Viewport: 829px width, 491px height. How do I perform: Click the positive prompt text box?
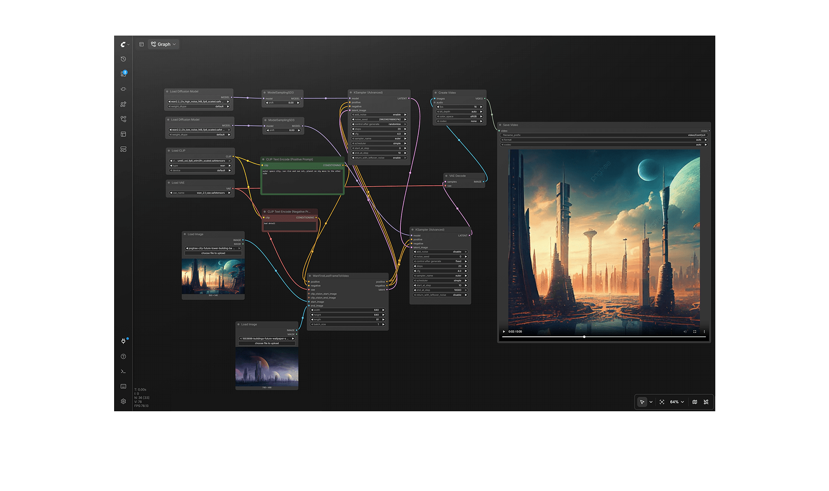[x=303, y=180]
